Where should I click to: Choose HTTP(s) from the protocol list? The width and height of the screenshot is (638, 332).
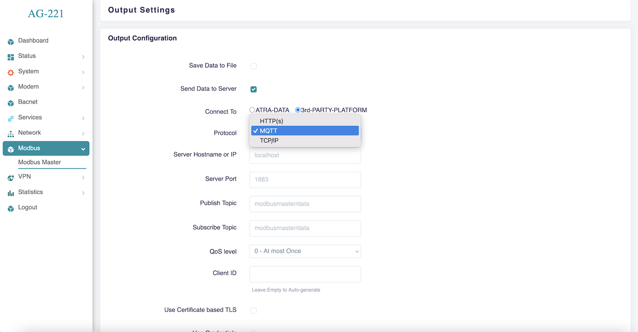click(272, 121)
